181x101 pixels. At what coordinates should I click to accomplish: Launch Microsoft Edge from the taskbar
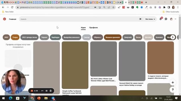pyautogui.click(x=11, y=98)
